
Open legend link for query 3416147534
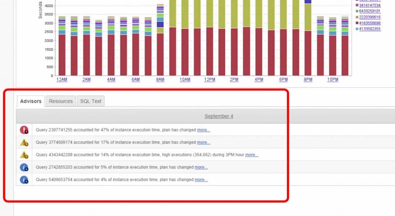click(x=370, y=5)
